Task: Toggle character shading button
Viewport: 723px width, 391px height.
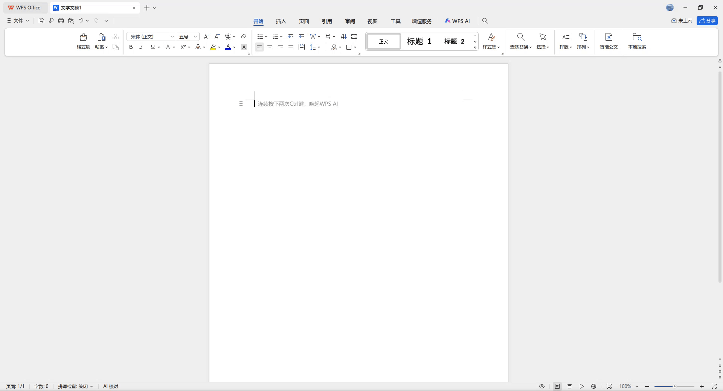Action: [244, 47]
